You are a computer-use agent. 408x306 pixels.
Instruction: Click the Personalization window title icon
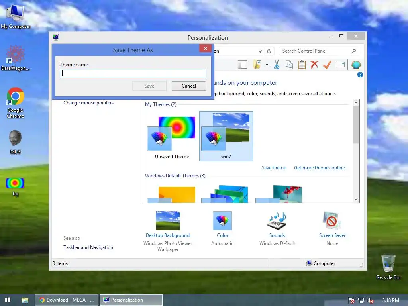tap(56, 37)
